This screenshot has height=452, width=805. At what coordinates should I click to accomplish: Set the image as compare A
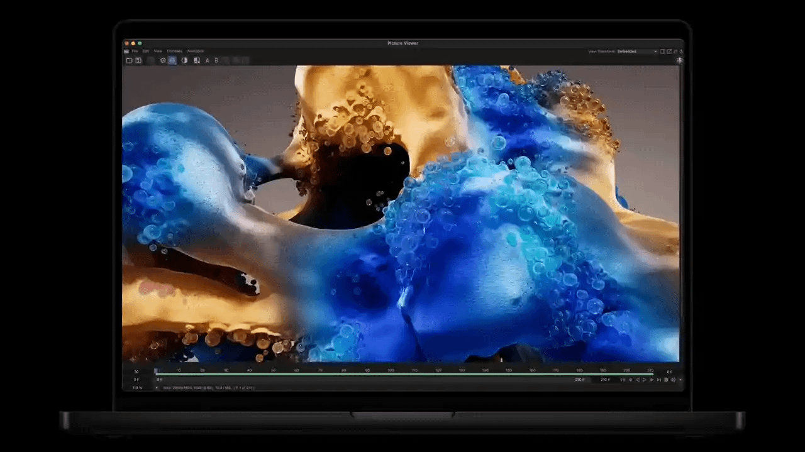click(208, 60)
